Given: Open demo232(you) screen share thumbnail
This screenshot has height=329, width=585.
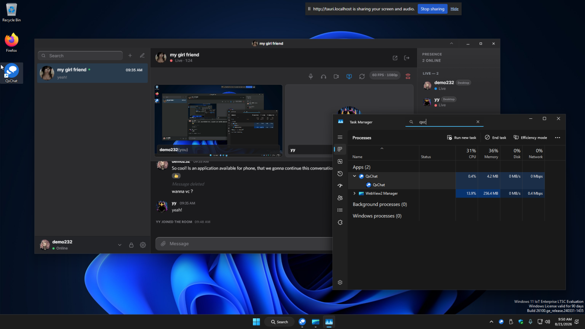Looking at the screenshot, I should pos(219,121).
